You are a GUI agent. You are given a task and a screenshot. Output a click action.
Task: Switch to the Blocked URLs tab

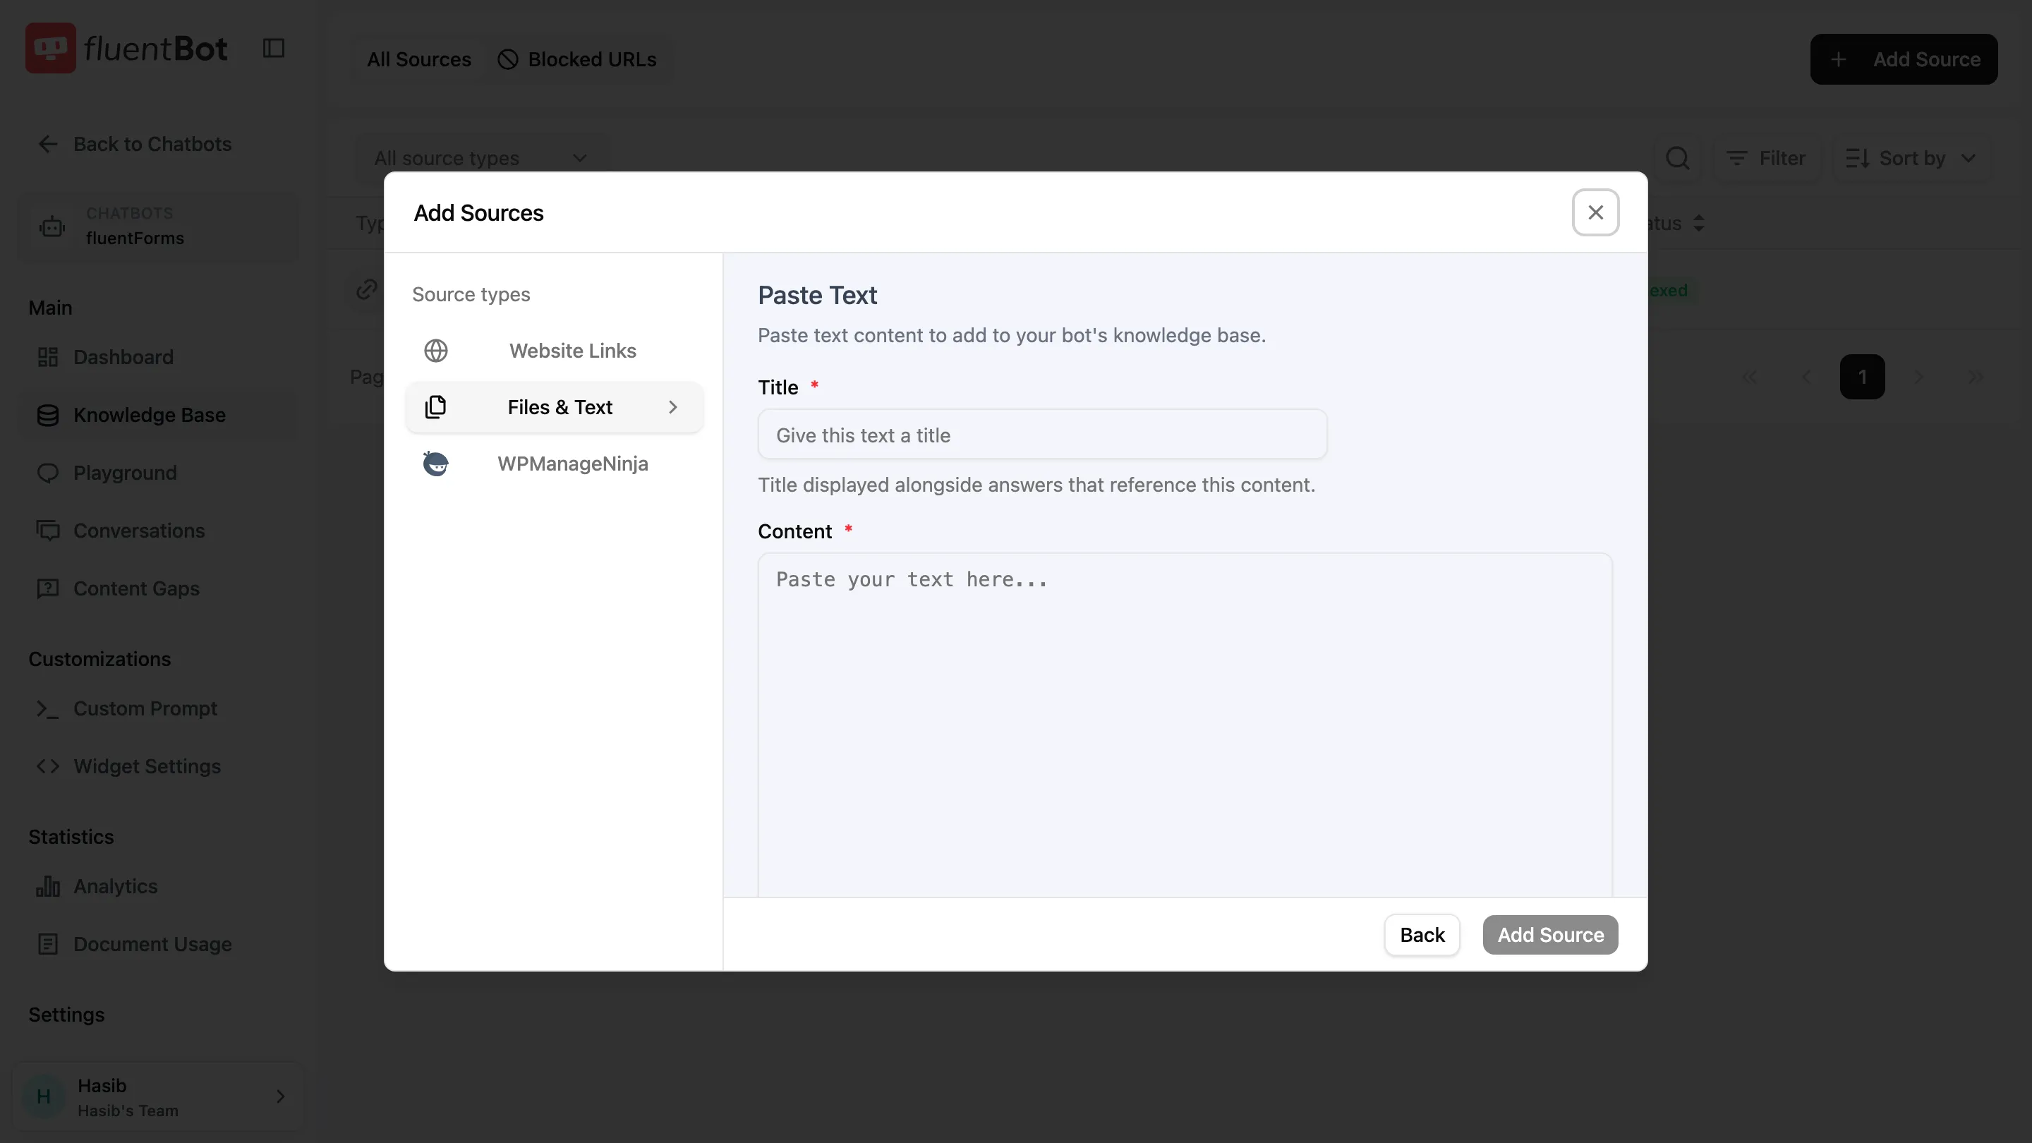coord(576,59)
